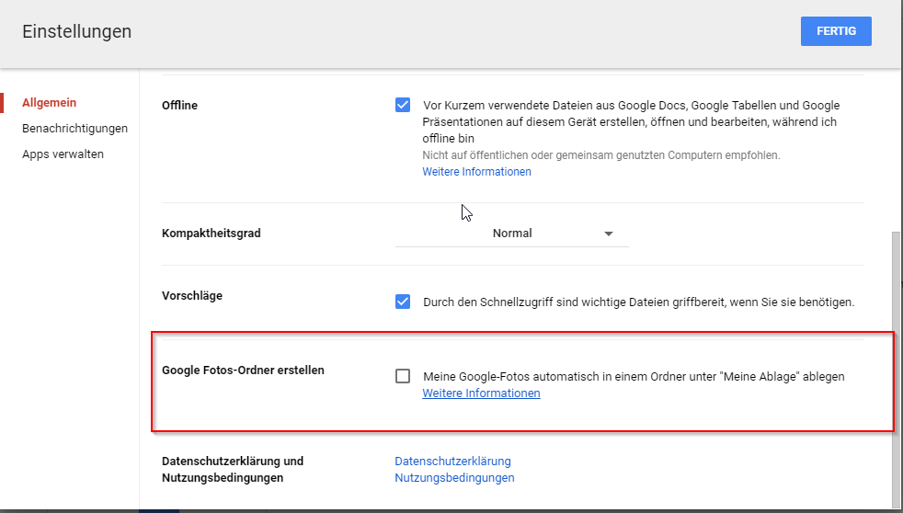
Task: Open the Apps verwalten tab
Action: click(x=63, y=154)
